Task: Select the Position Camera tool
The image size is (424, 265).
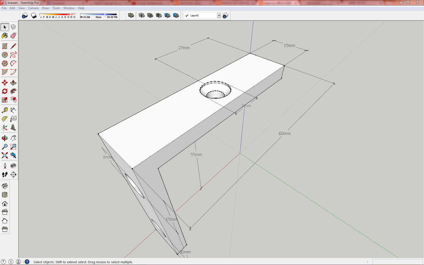Action: click(5, 166)
